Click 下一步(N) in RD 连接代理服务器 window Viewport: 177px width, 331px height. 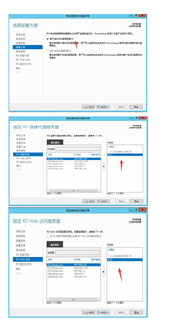pos(103,201)
